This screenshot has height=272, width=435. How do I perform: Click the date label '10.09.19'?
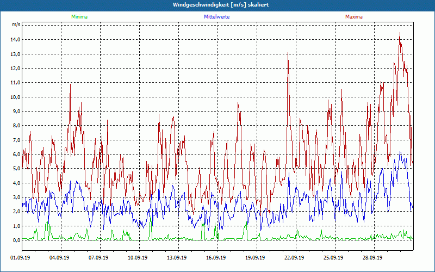click(x=138, y=257)
